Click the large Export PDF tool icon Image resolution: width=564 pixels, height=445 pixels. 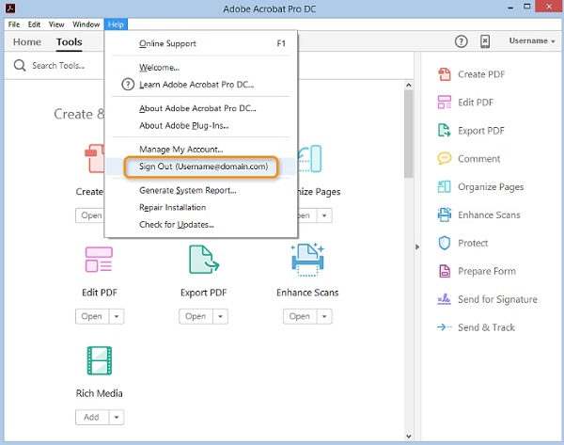click(x=204, y=260)
